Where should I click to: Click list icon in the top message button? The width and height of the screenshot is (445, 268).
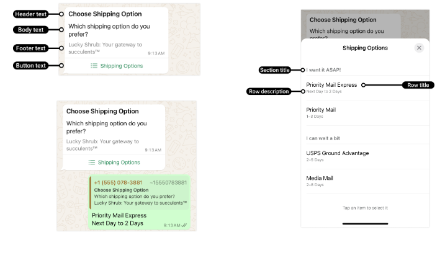point(94,66)
